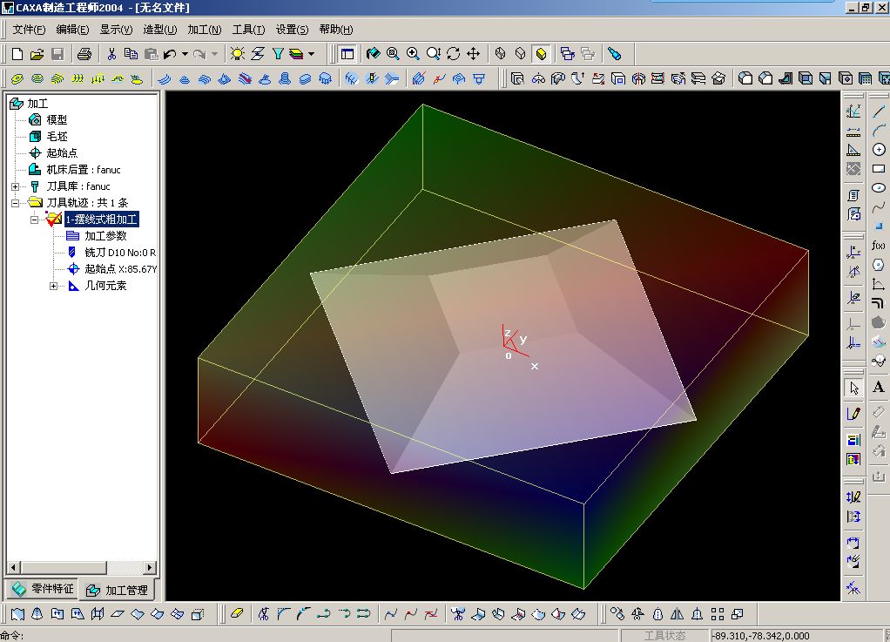Click the layers stack icon

296,54
